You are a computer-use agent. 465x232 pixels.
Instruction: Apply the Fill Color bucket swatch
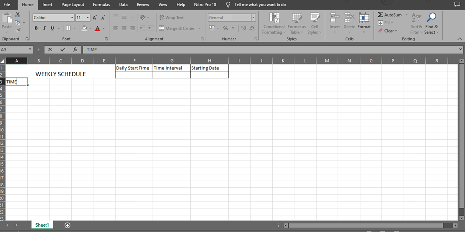[x=85, y=28]
